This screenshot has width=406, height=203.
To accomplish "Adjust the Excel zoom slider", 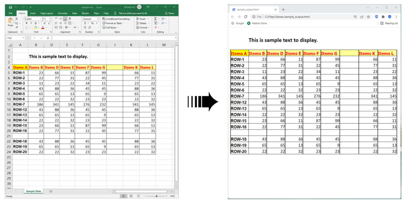I will tap(157, 196).
